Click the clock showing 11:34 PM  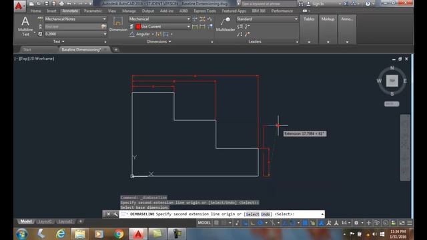click(x=398, y=231)
